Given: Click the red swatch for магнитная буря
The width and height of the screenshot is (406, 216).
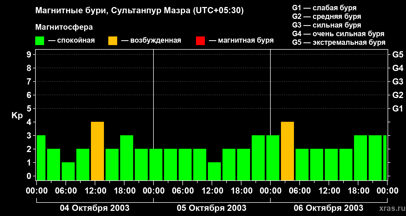Looking at the screenshot, I should 200,41.
